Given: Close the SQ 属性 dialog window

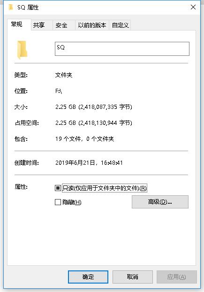Looking at the screenshot, I should pyautogui.click(x=193, y=7).
